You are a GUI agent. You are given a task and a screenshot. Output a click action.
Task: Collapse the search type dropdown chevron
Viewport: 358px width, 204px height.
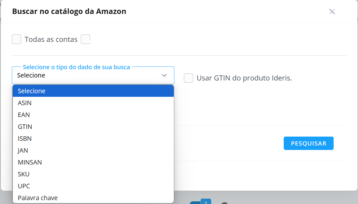pos(164,75)
